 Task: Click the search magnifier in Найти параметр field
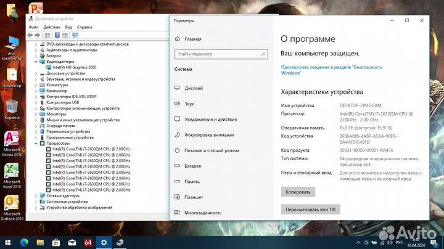(x=263, y=54)
